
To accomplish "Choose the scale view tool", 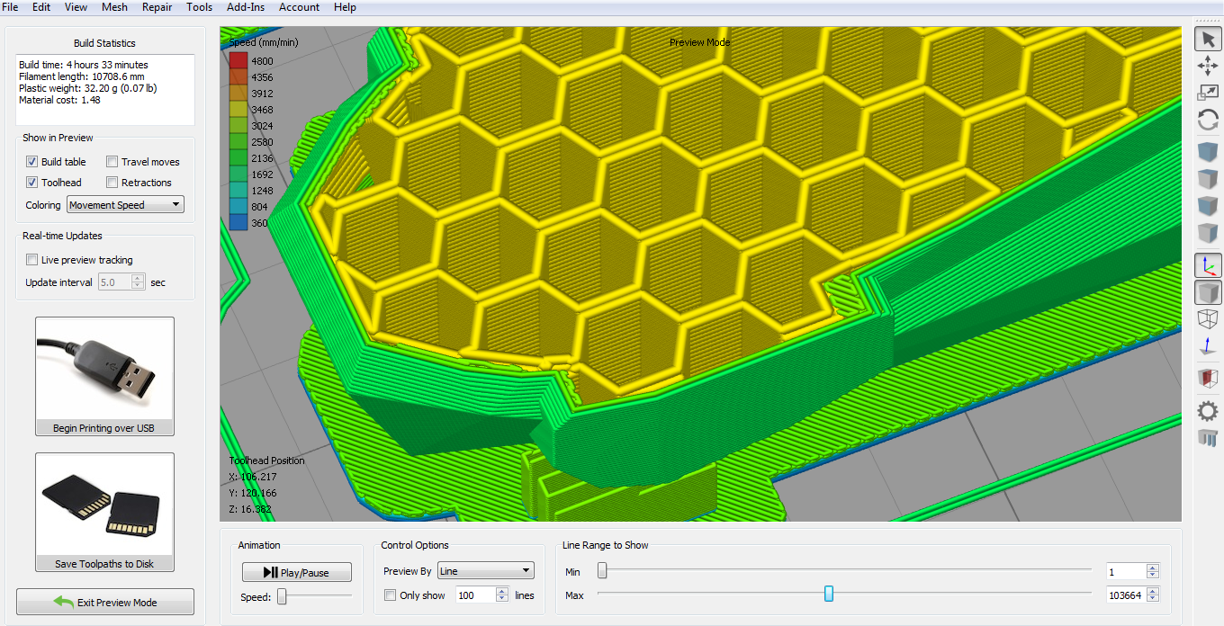I will point(1208,92).
